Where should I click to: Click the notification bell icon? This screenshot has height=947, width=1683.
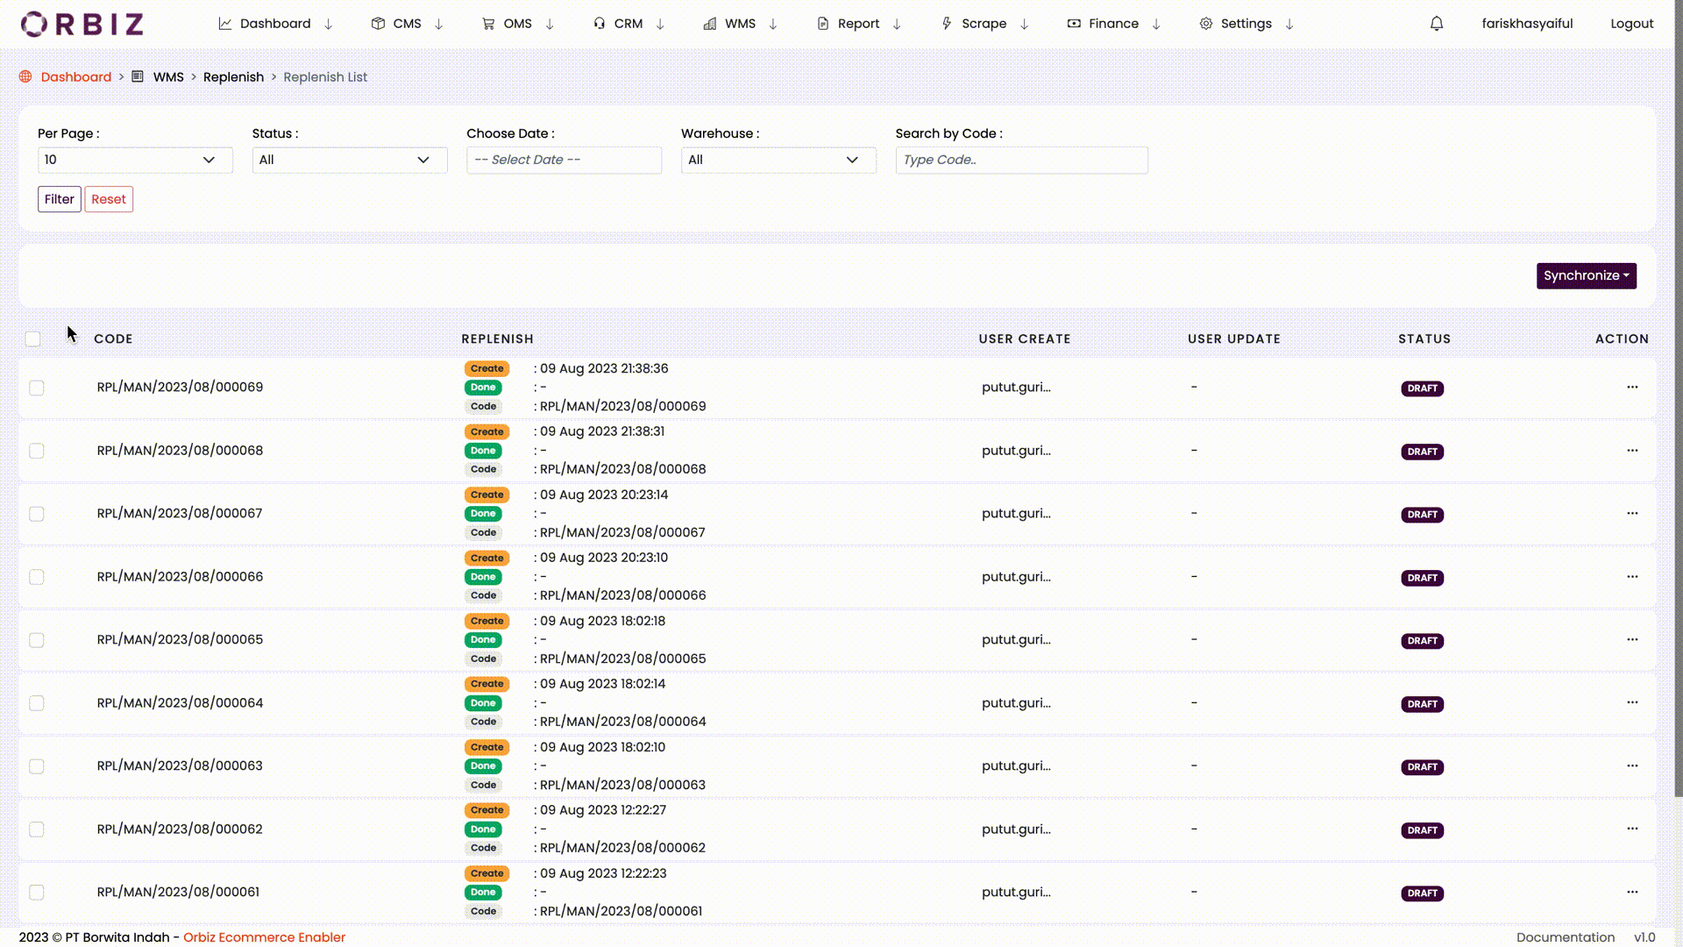(1437, 23)
